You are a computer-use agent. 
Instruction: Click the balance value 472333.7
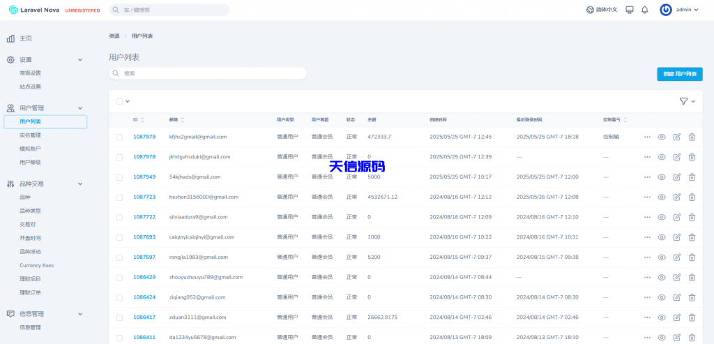coord(379,137)
